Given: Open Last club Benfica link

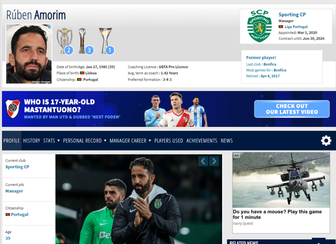Looking at the screenshot, I should point(270,64).
